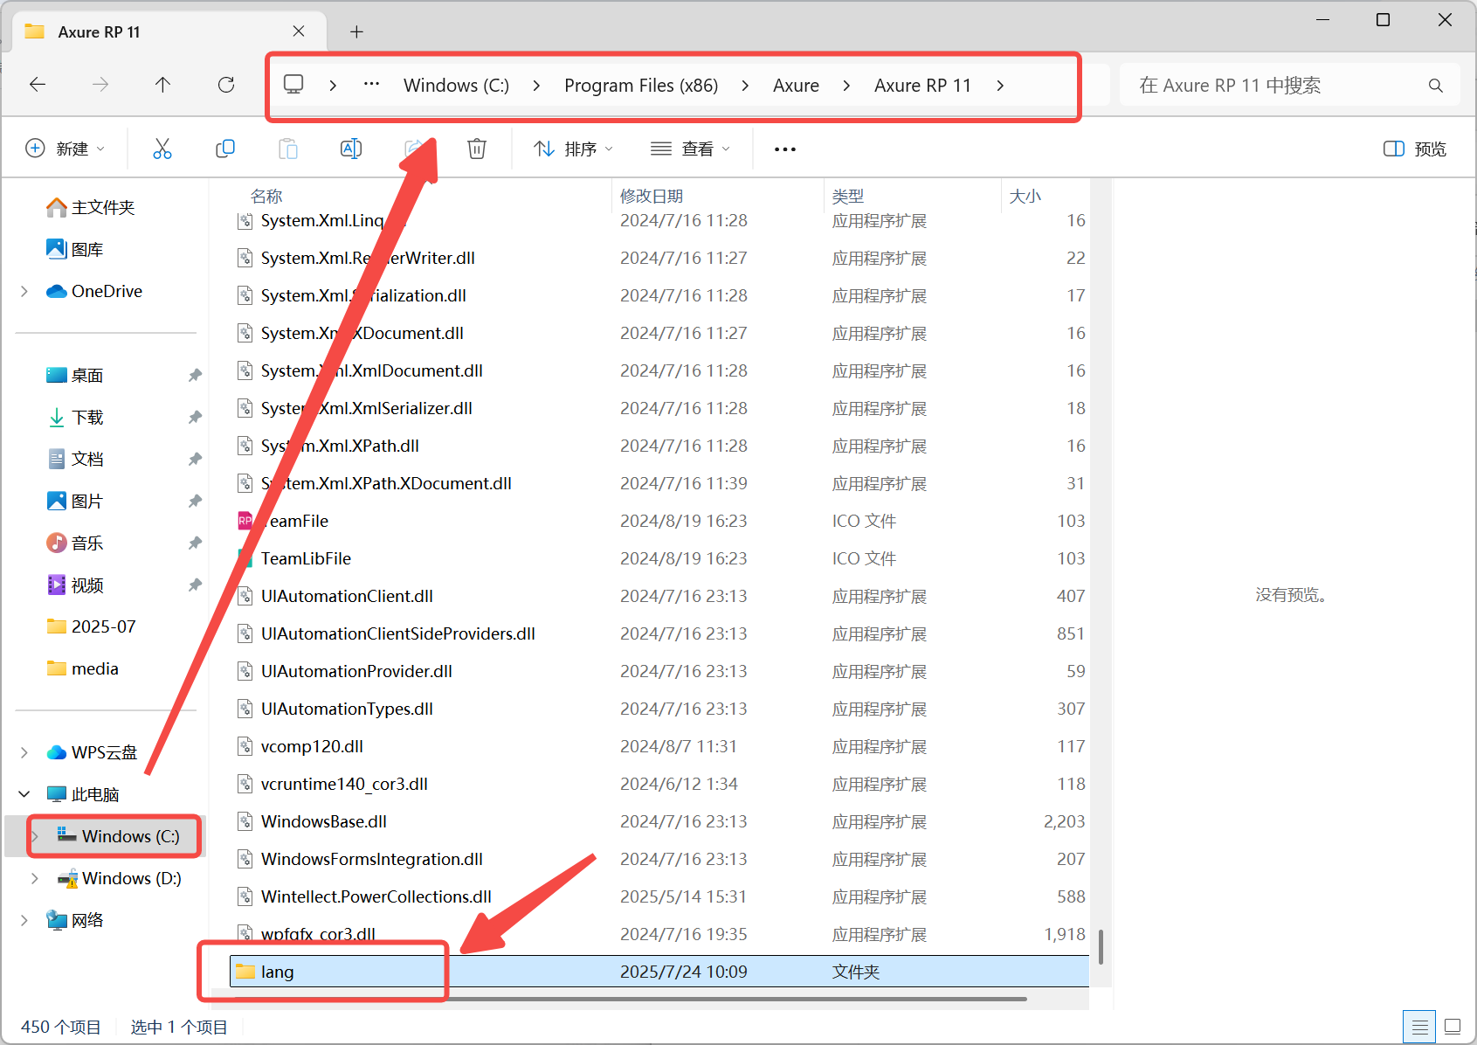This screenshot has width=1477, height=1045.
Task: Expand the WPS云盘 tree node
Action: [24, 752]
